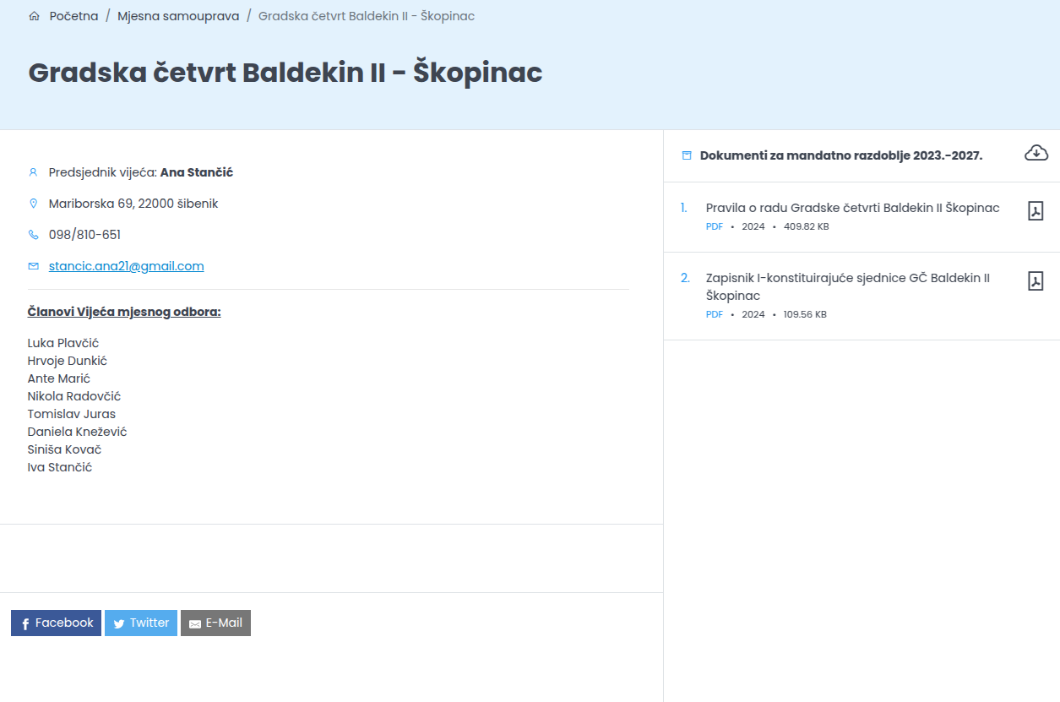Screen dimensions: 1060x702
Task: Click the Dokumenti za mandatno razdoblje 2023.-2027. heading
Action: [x=841, y=155]
